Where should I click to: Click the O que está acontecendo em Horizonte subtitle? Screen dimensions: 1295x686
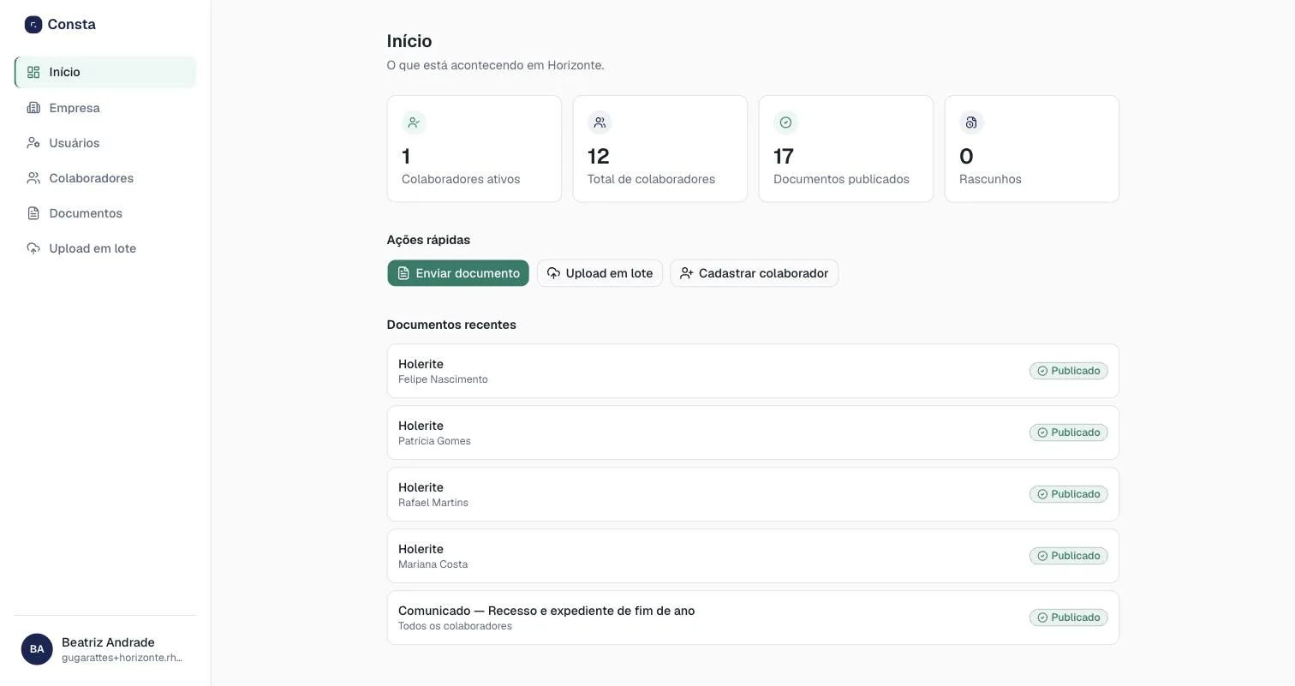[496, 65]
